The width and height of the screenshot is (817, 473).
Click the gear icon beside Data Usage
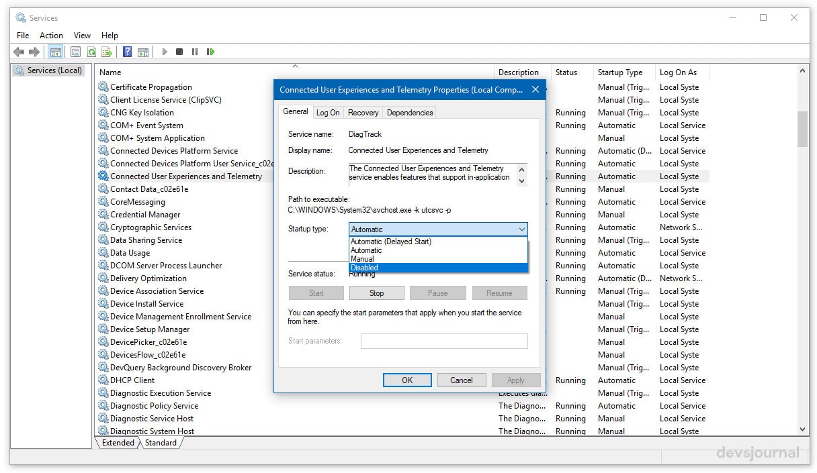pyautogui.click(x=103, y=253)
